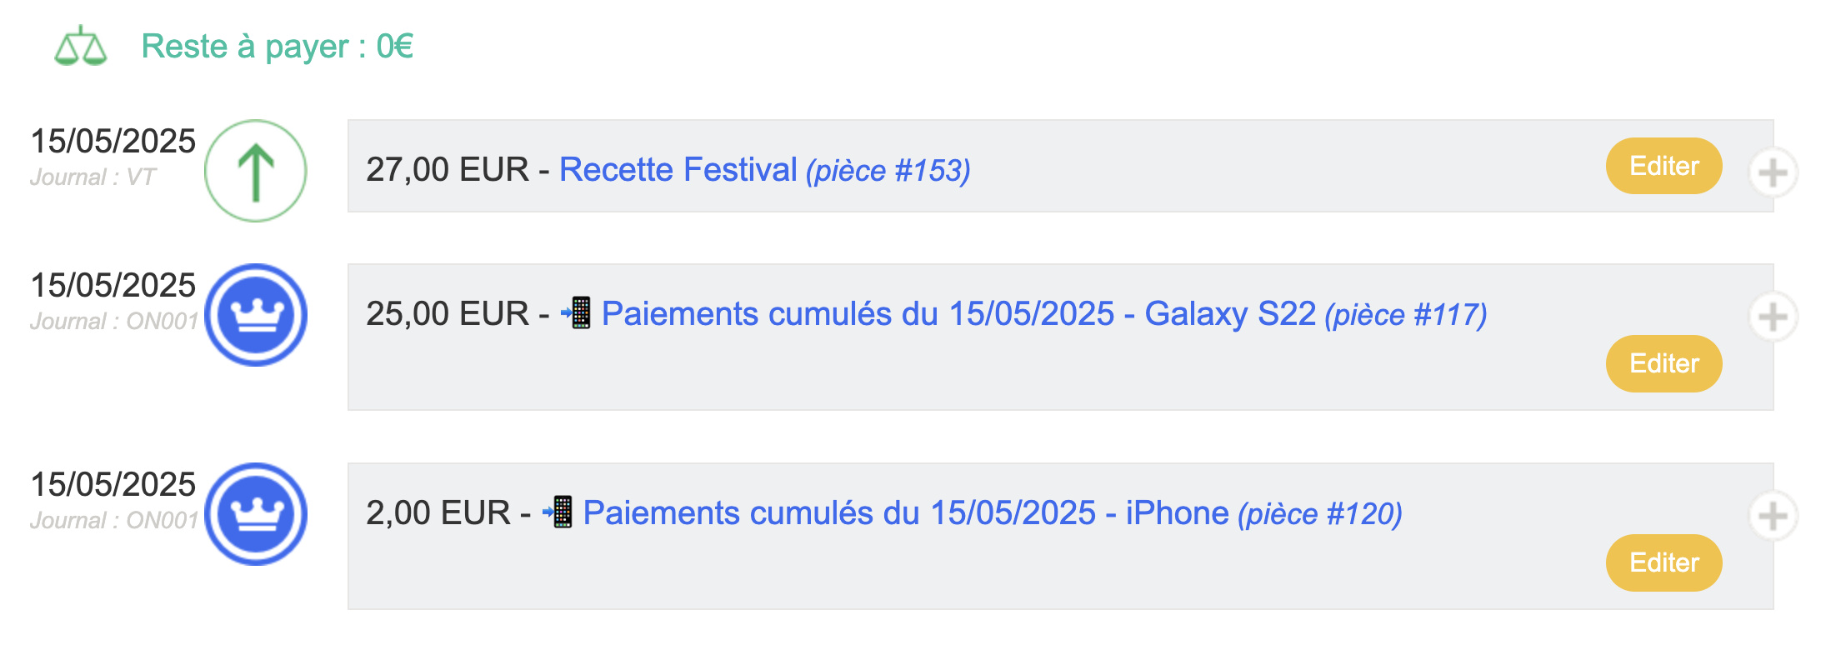This screenshot has height=650, width=1821.
Task: Click phone icon before iPhone payment
Action: (x=558, y=512)
